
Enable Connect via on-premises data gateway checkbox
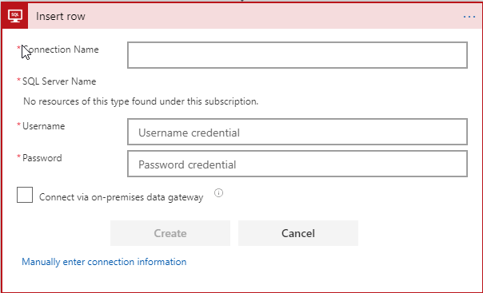(x=25, y=195)
